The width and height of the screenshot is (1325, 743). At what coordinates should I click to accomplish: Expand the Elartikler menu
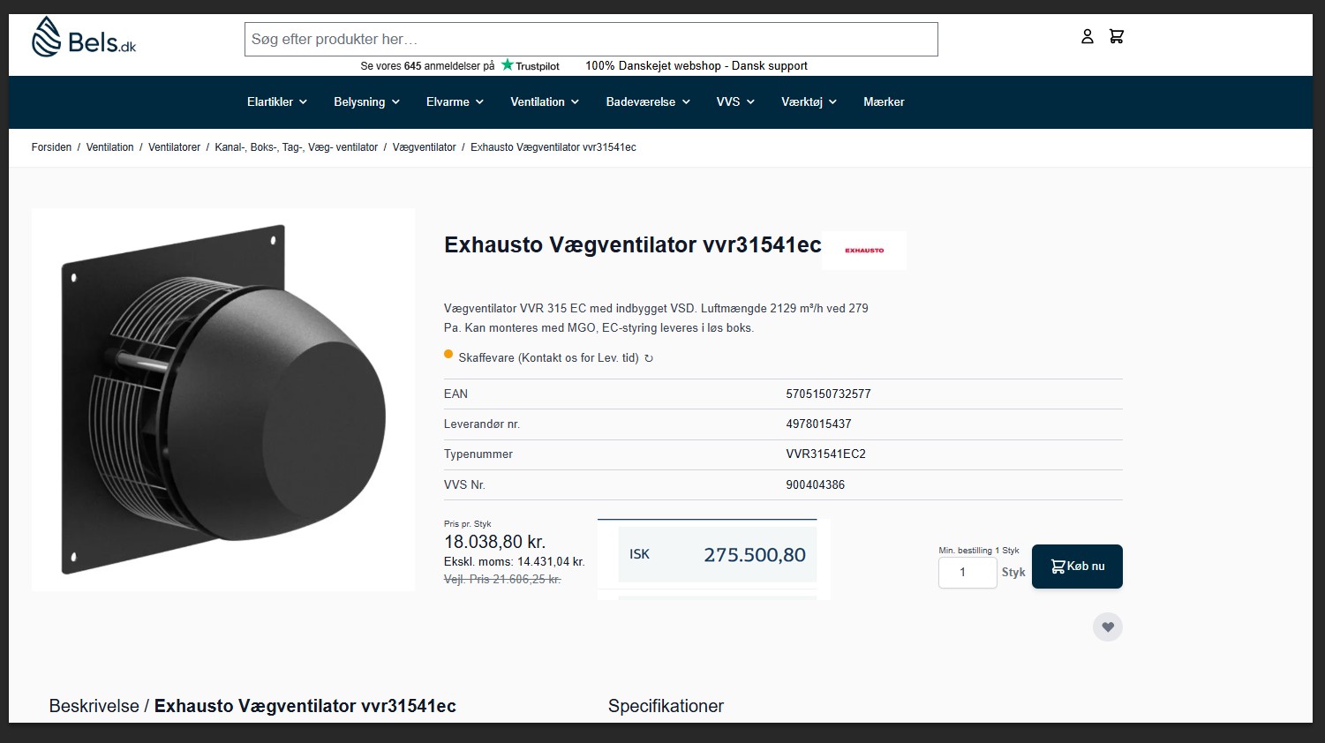pyautogui.click(x=277, y=101)
